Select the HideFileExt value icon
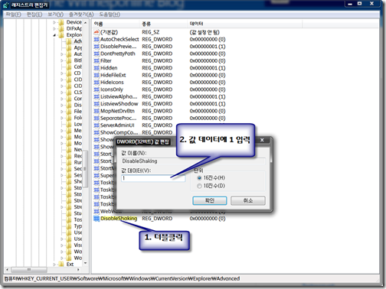 tap(96, 75)
